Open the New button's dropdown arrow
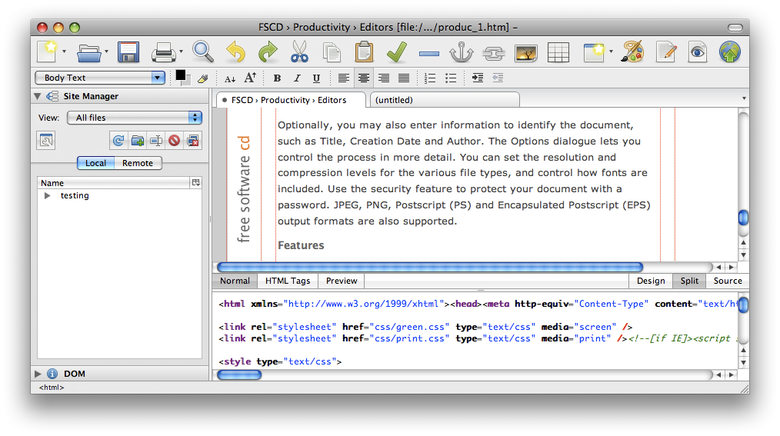 click(x=64, y=52)
